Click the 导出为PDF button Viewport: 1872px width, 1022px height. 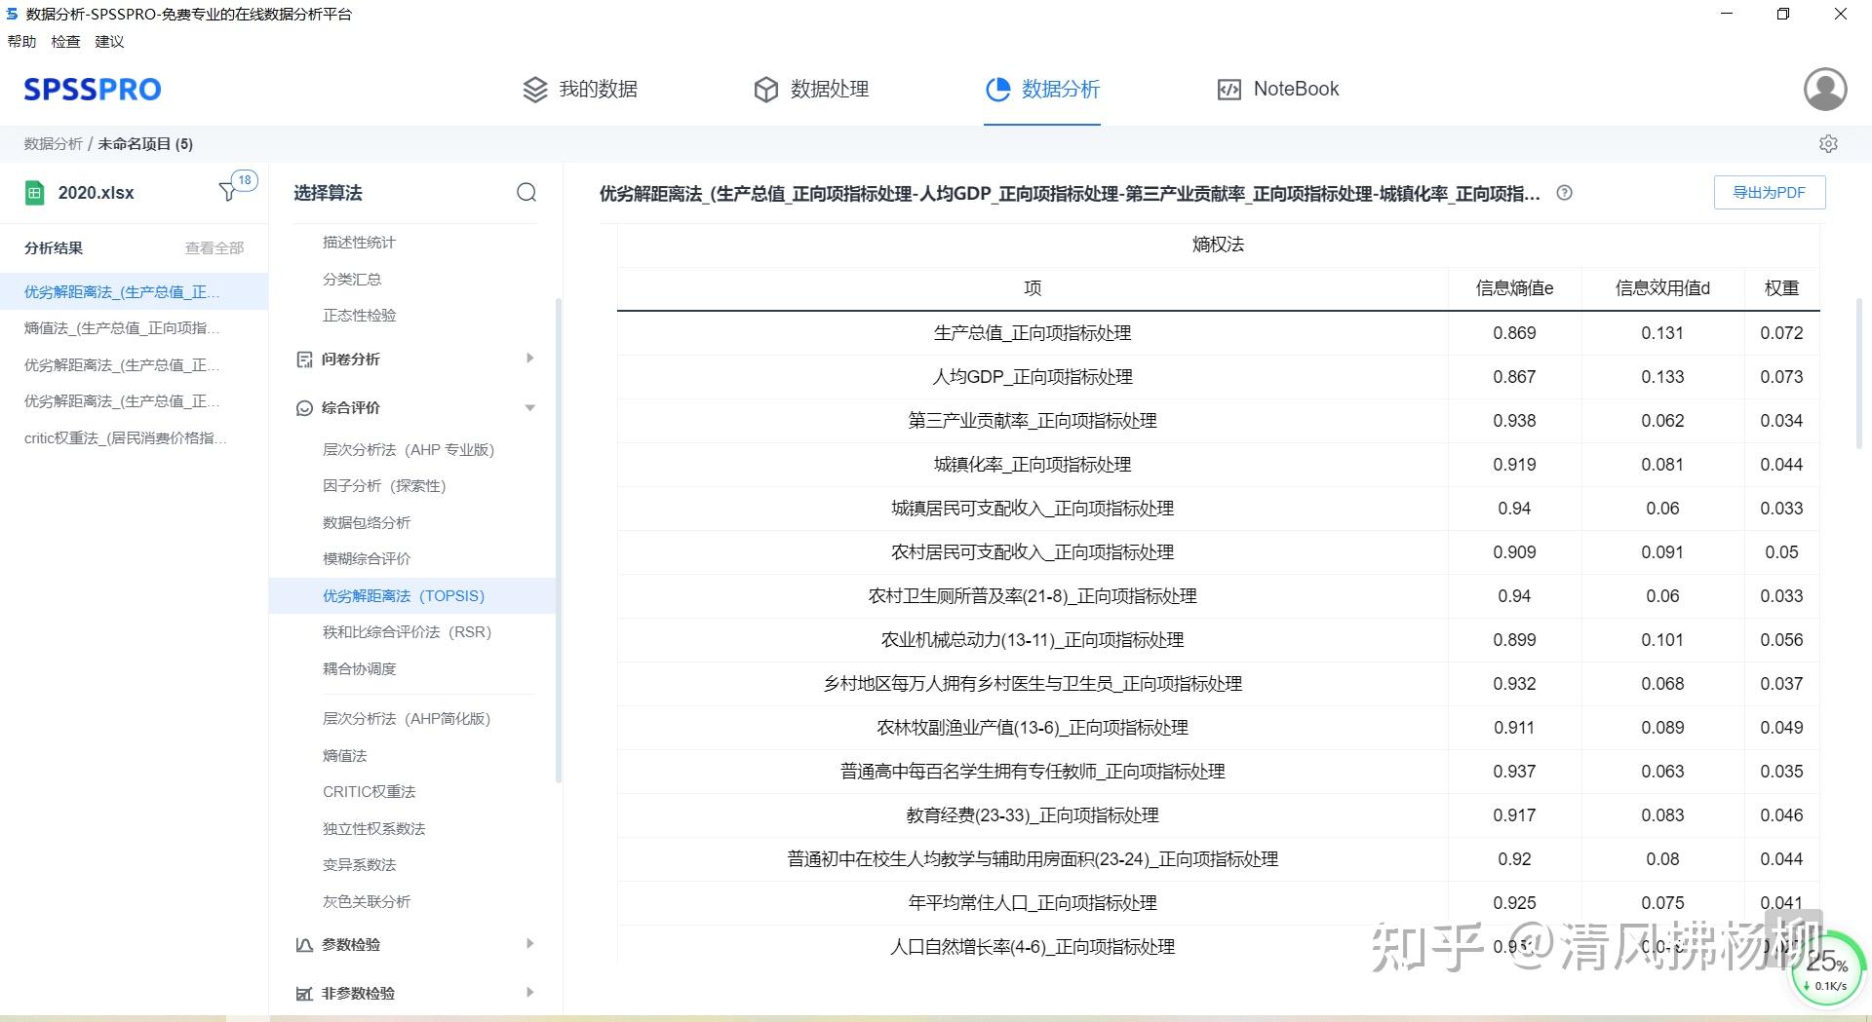pos(1769,192)
